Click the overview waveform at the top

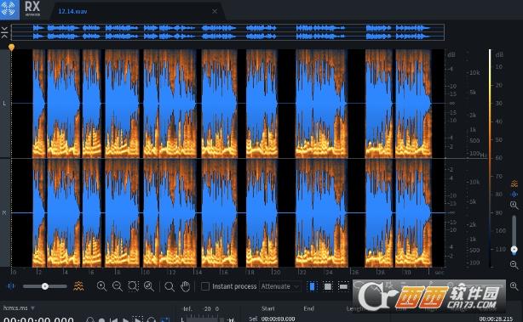(227, 32)
